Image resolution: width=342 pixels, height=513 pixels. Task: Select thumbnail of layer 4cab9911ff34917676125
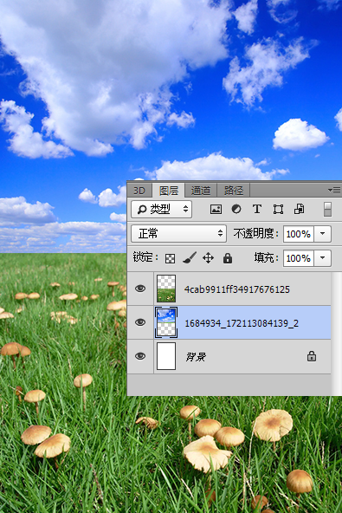pos(166,289)
